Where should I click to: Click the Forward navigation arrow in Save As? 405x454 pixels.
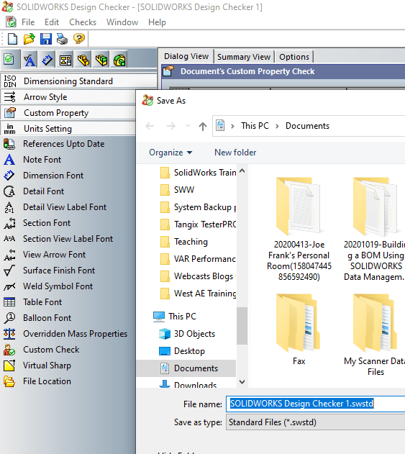170,126
